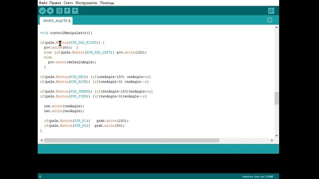Screen dimensions: 319x179
Task: Click the line 'void controlManipulator(){'
Action: 66,33
